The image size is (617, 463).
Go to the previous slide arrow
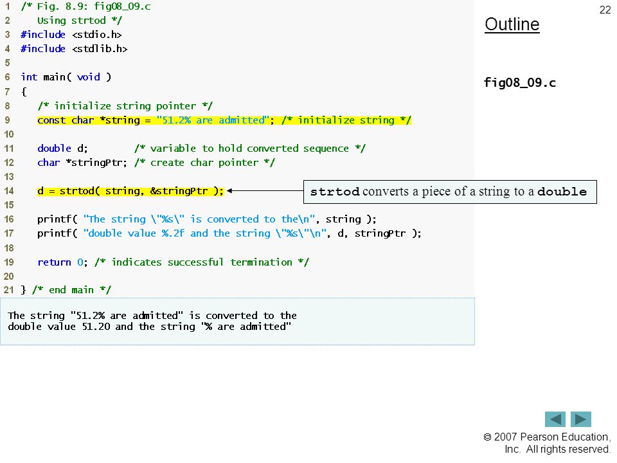point(555,419)
